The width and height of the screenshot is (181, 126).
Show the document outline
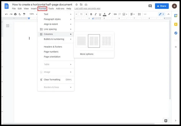[8, 26]
